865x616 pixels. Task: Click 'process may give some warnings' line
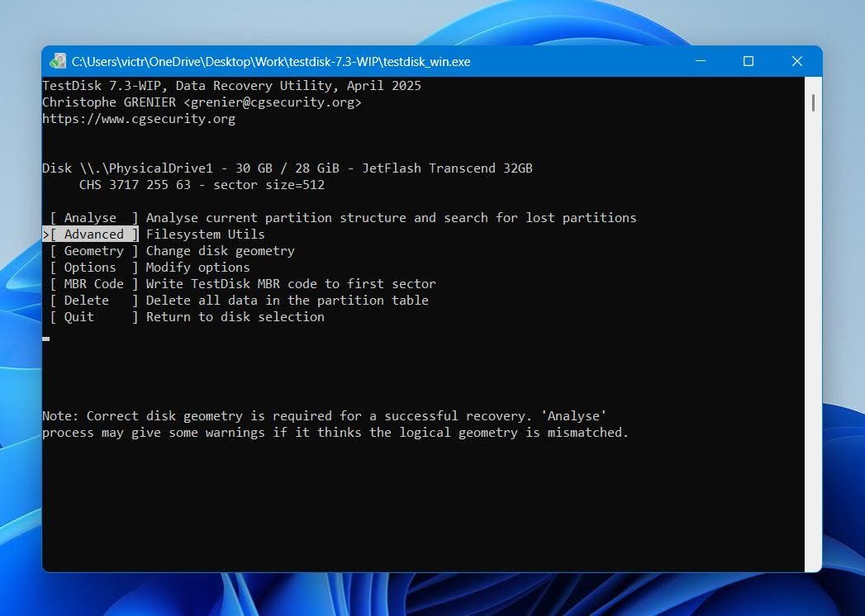(335, 433)
